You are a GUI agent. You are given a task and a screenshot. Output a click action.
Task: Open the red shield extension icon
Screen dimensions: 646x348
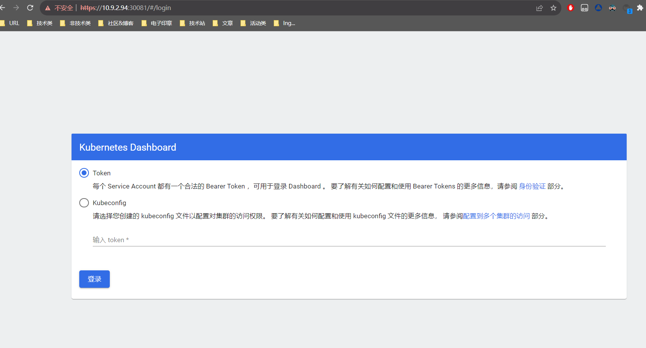pyautogui.click(x=571, y=8)
